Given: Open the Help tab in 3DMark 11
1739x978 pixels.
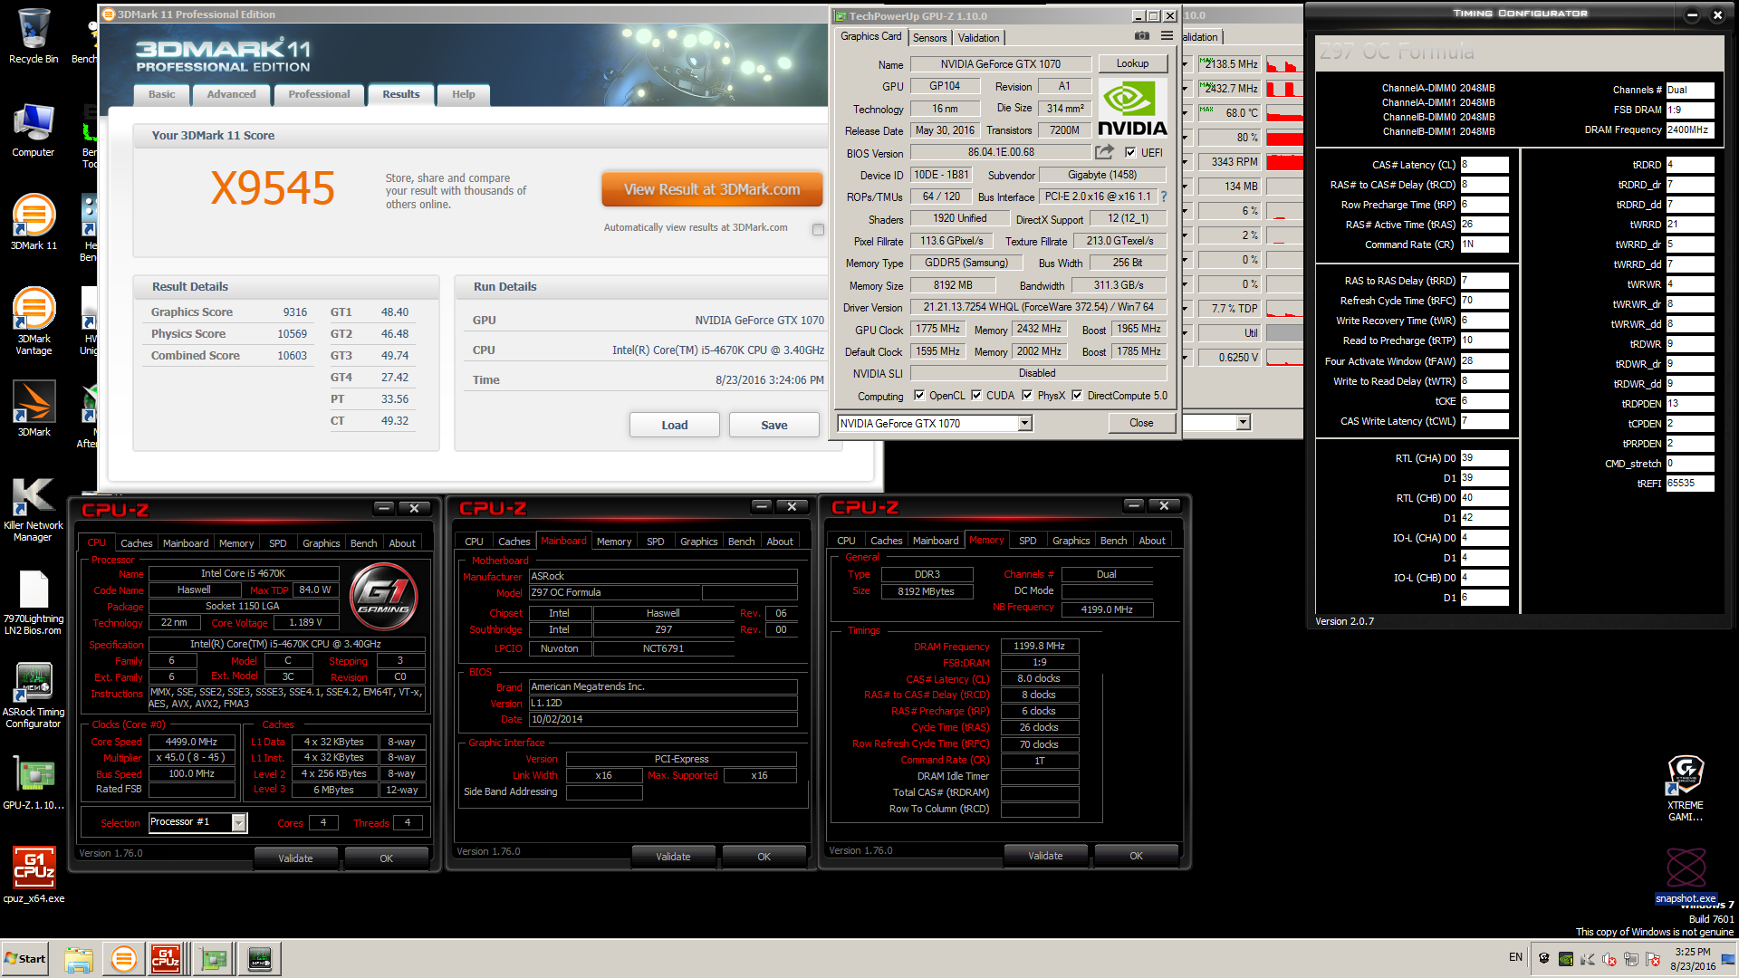Looking at the screenshot, I should (464, 95).
